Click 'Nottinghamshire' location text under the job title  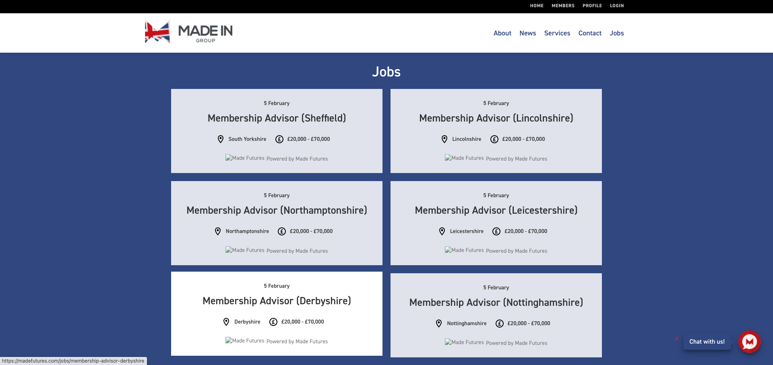(x=467, y=324)
